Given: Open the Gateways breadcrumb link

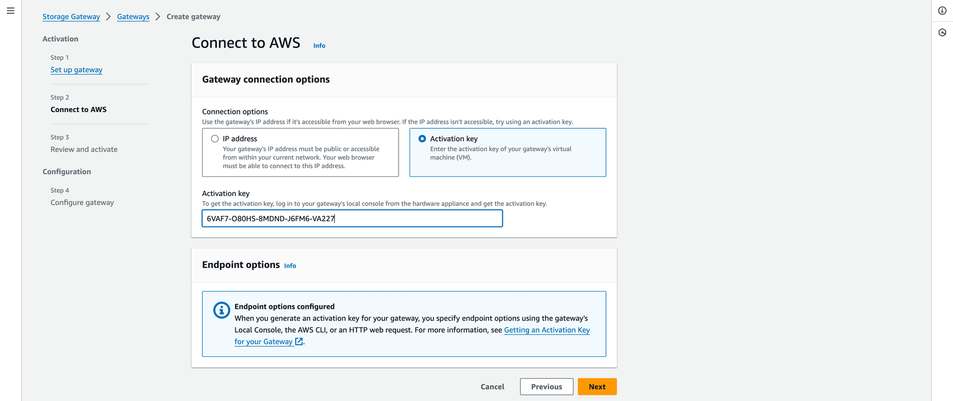Looking at the screenshot, I should click(x=133, y=16).
